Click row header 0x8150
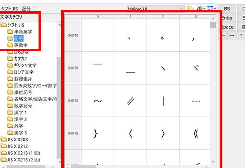This screenshot has width=245, height=168. coord(73,68)
